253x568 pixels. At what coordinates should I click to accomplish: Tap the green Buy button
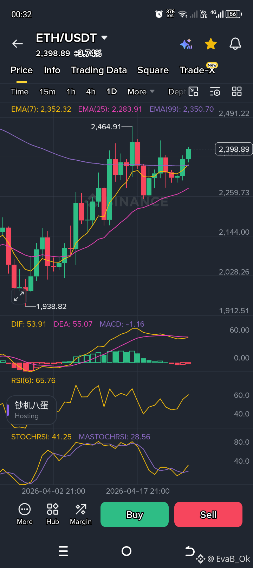pyautogui.click(x=135, y=514)
